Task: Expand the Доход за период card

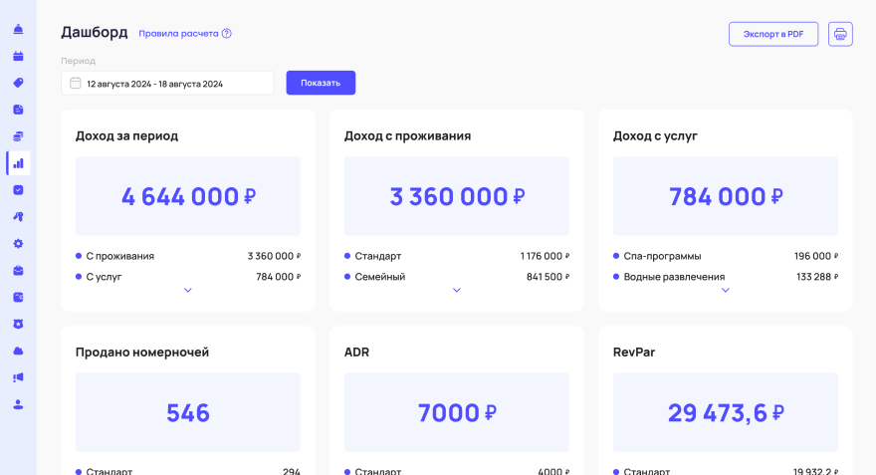Action: [x=187, y=291]
